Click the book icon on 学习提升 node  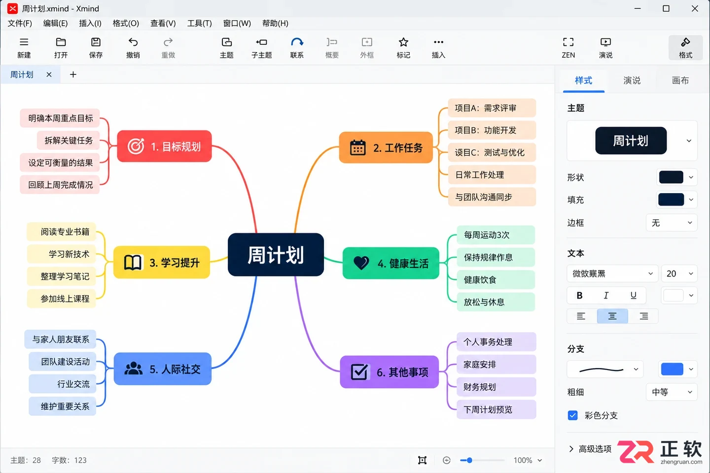tap(133, 263)
